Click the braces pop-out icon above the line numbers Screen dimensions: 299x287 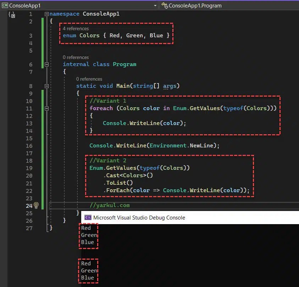[13, 15]
